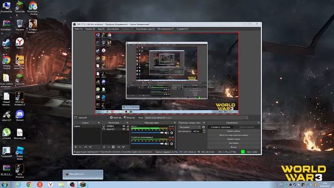Adjust the desktop audio volume slider
This screenshot has width=334, height=188.
(147, 144)
